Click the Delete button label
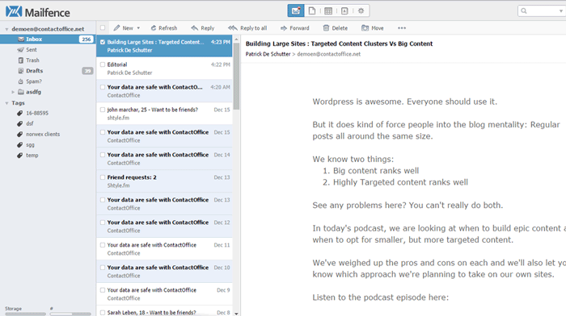 point(340,28)
